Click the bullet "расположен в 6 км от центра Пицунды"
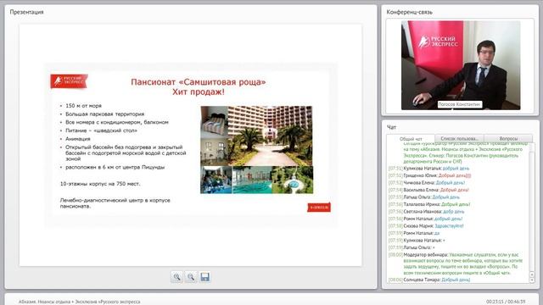This screenshot has width=543, height=305. (115, 168)
